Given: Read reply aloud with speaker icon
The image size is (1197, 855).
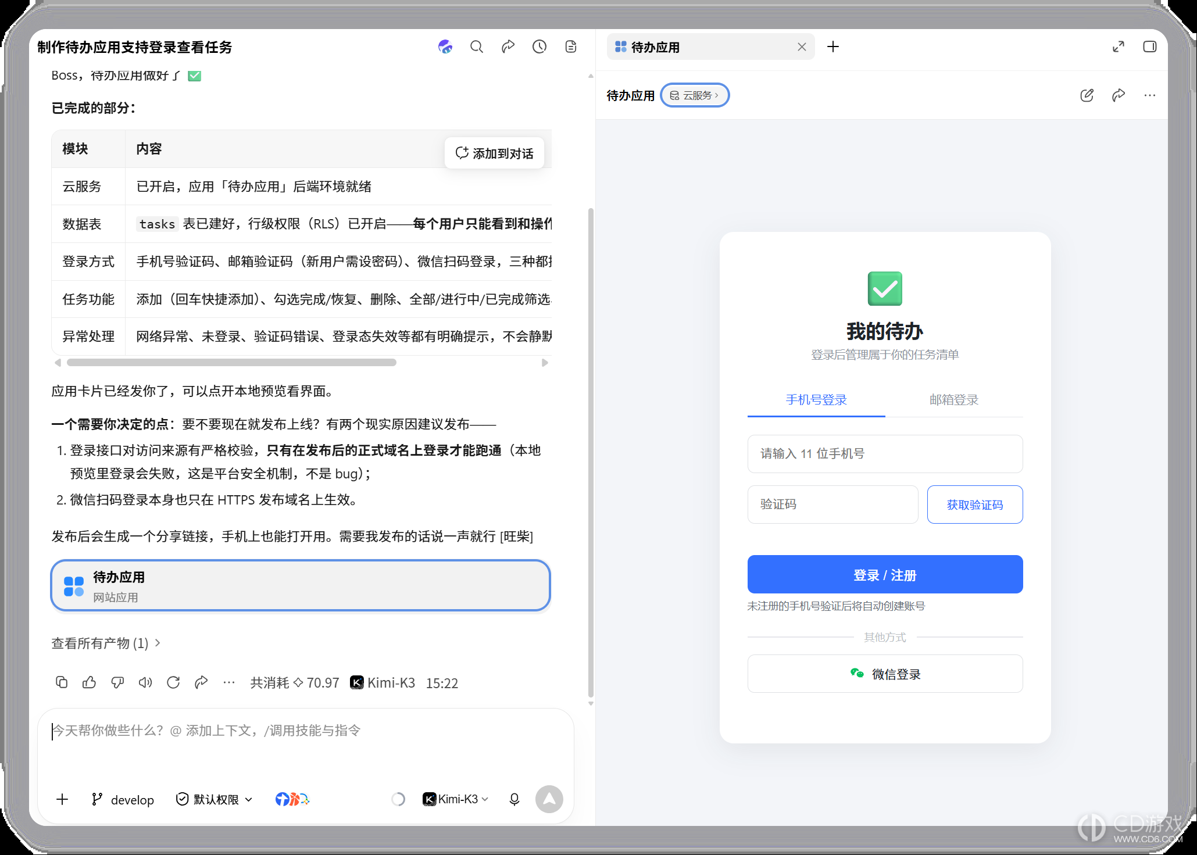Looking at the screenshot, I should [x=145, y=682].
